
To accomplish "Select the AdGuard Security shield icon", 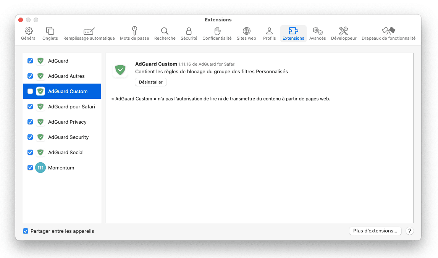I will 40,137.
